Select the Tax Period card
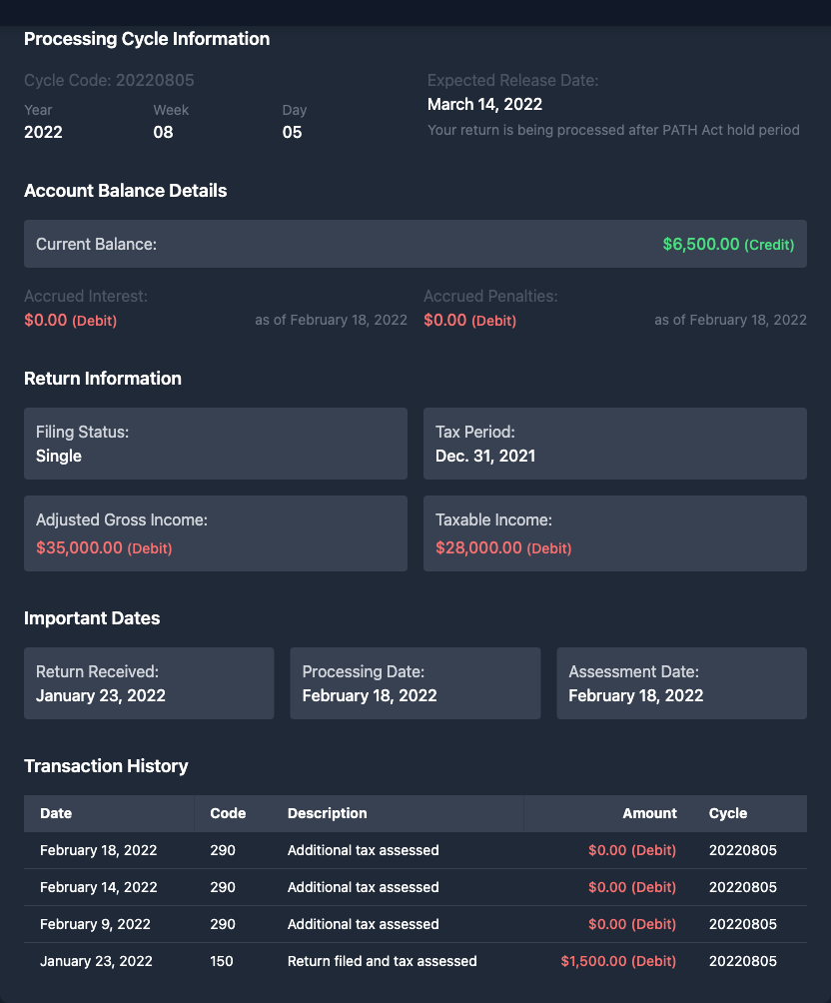This screenshot has height=1003, width=831. point(614,444)
